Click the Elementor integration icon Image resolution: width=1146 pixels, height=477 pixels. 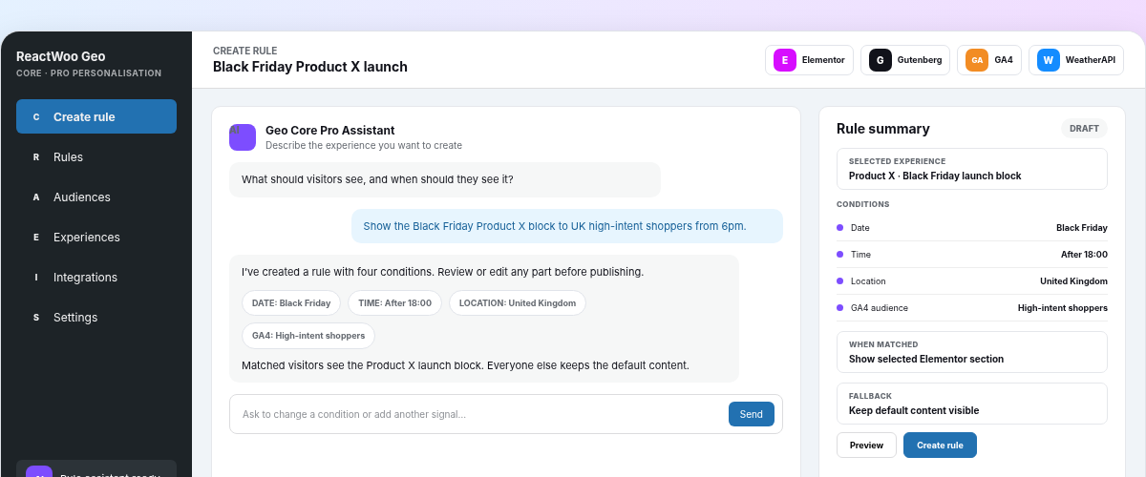785,60
